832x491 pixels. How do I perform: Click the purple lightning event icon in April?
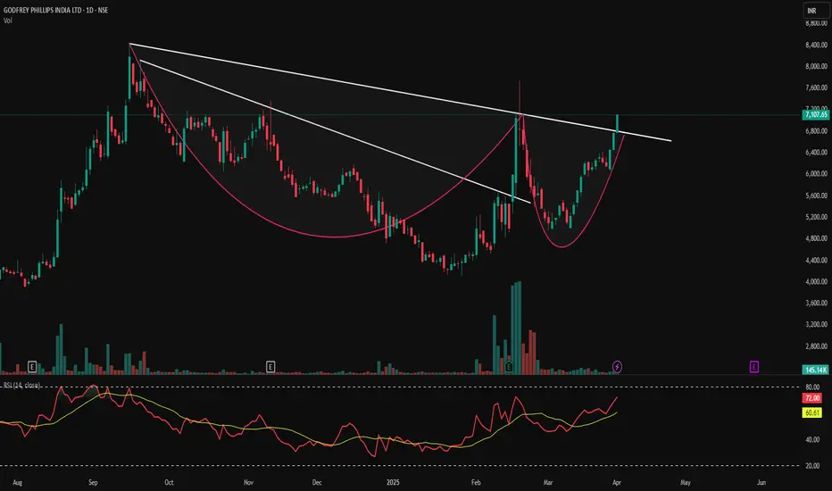617,366
